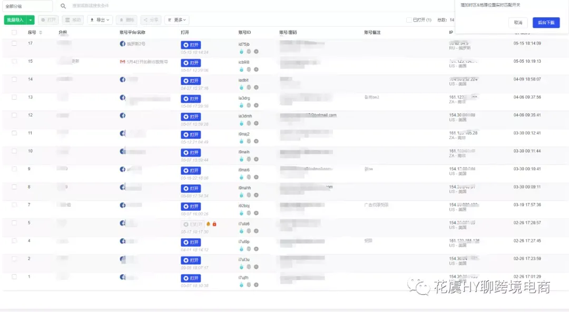Click the Gmail icon in row 15
This screenshot has width=569, height=312.
(123, 62)
